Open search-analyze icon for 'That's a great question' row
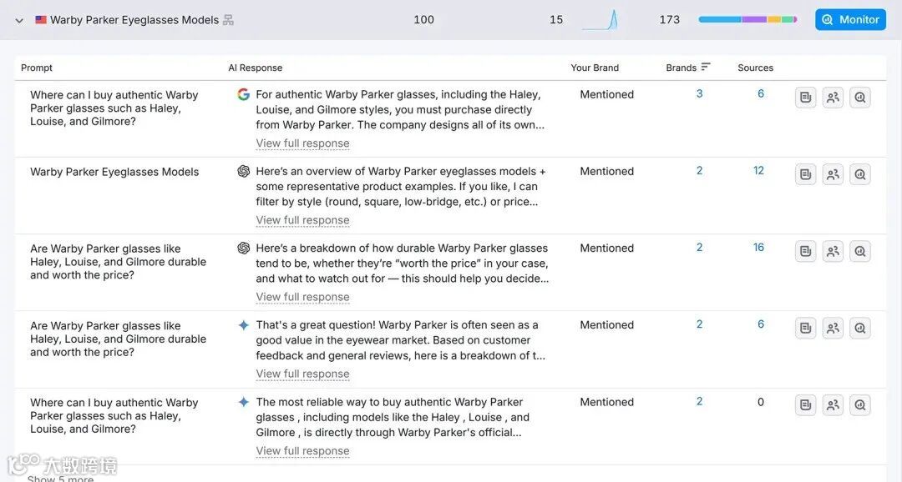Image resolution: width=902 pixels, height=482 pixels. point(860,329)
